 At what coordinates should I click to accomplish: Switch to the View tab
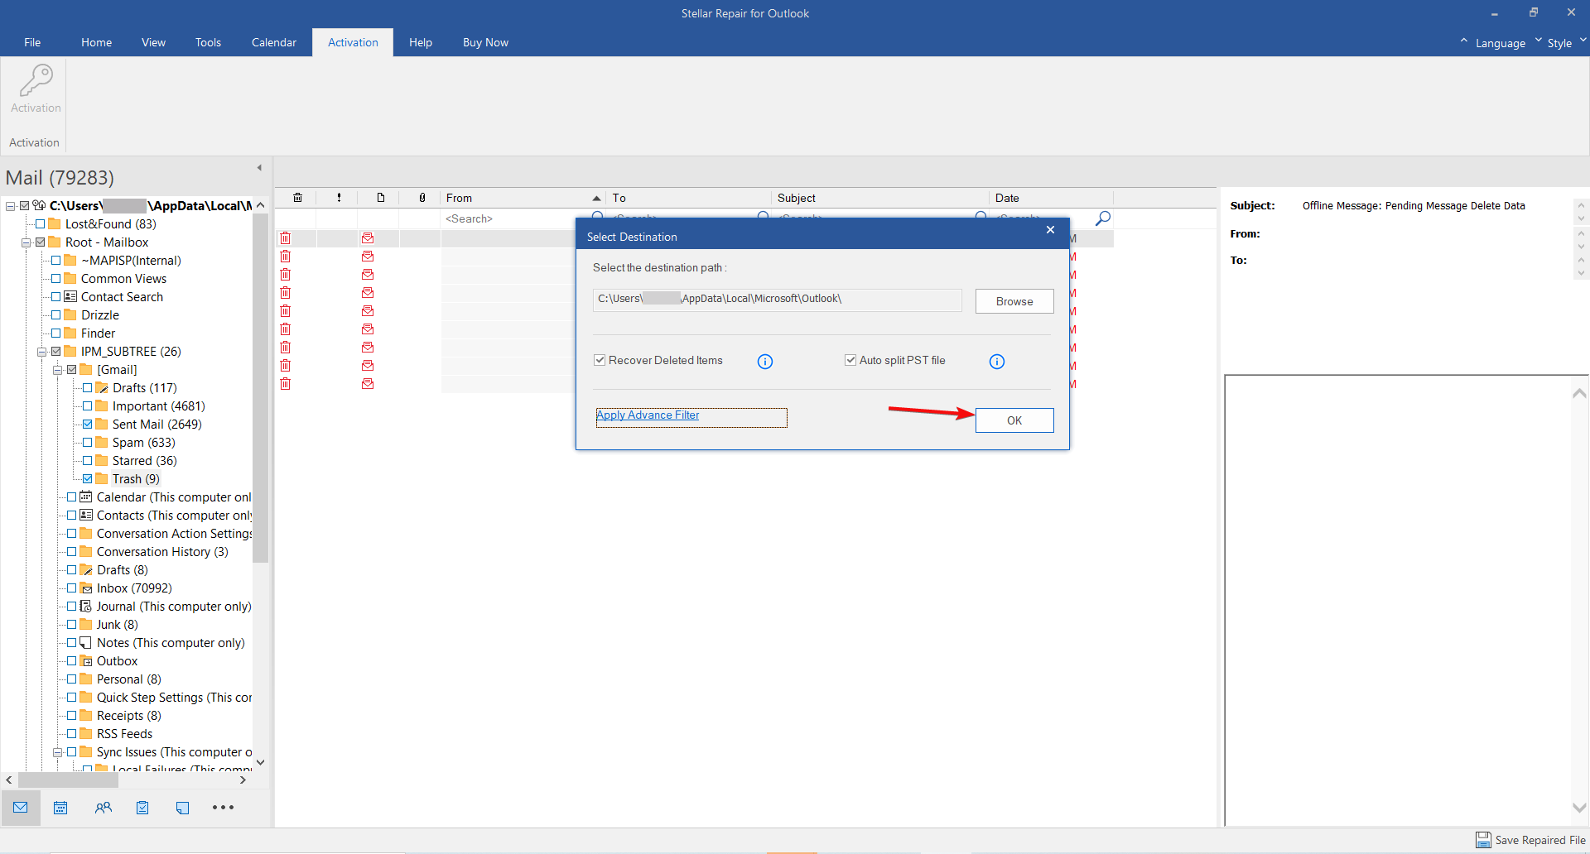coord(153,42)
